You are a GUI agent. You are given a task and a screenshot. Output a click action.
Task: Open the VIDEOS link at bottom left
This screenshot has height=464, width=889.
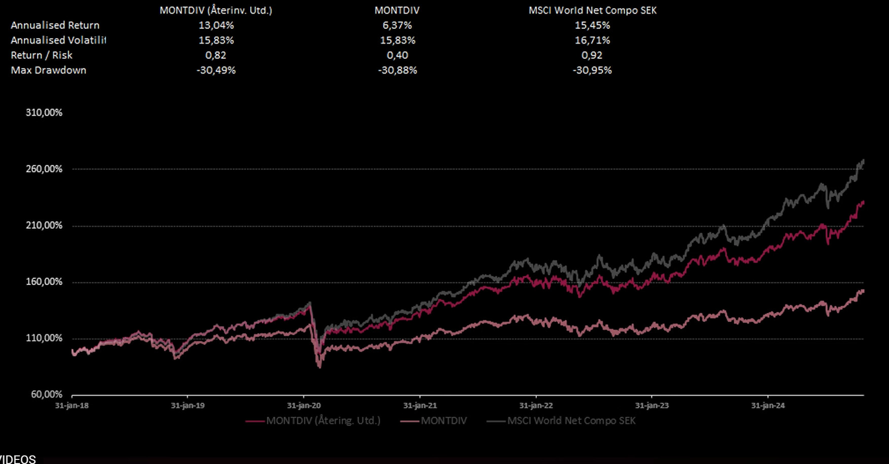pyautogui.click(x=18, y=459)
